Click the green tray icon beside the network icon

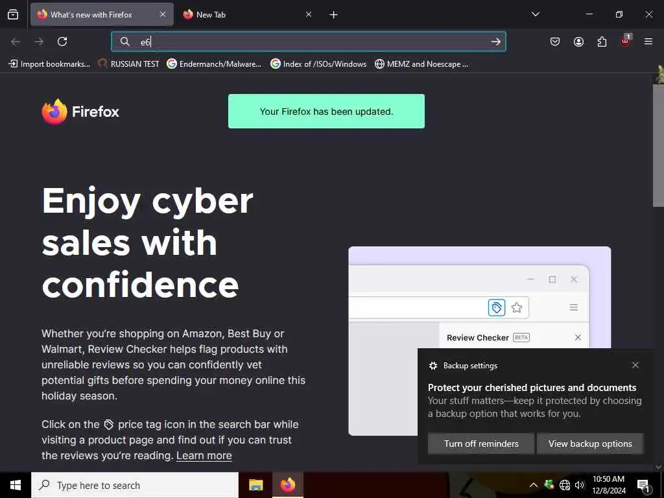tap(549, 484)
